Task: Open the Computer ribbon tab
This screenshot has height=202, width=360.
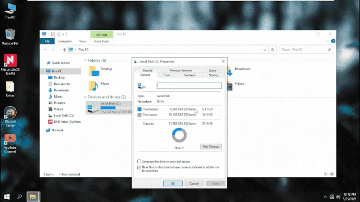Action: 65,41
